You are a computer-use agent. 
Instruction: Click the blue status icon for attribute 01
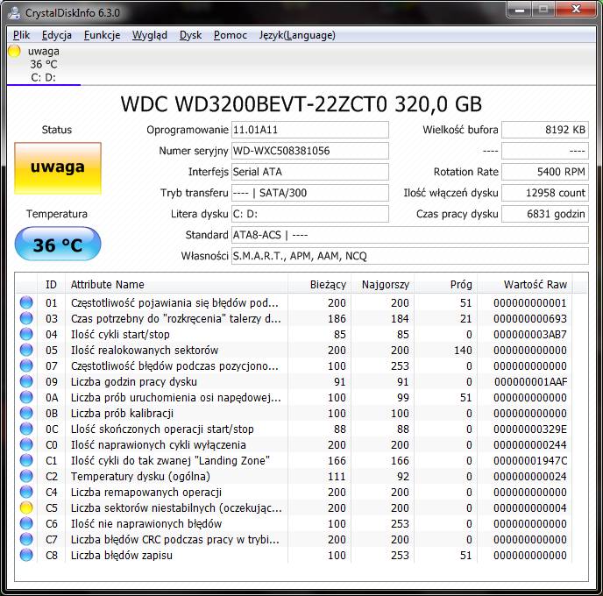pyautogui.click(x=26, y=302)
